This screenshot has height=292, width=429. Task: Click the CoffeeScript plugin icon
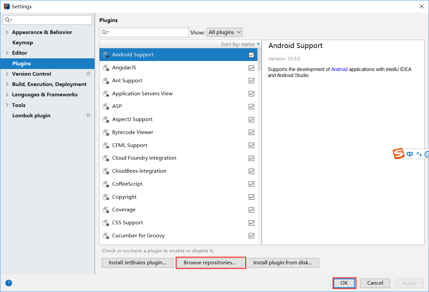(x=106, y=184)
